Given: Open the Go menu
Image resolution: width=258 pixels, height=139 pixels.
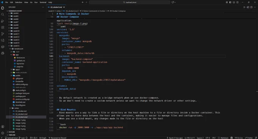Looking at the screenshot, I should 31,2.
